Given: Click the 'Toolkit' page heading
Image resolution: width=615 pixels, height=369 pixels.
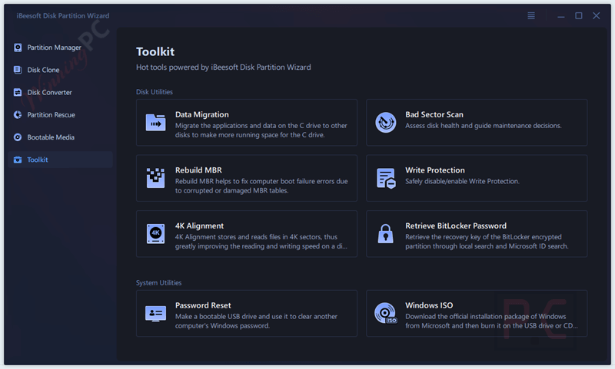Looking at the screenshot, I should coord(155,51).
